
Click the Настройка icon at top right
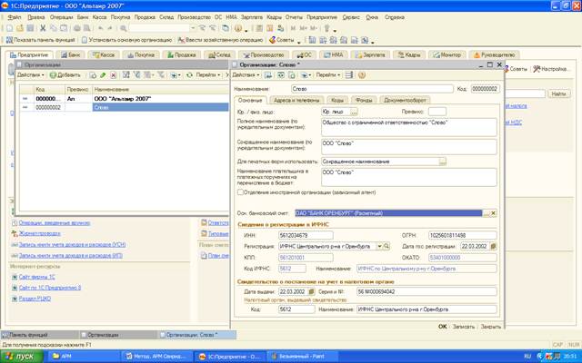[x=537, y=69]
